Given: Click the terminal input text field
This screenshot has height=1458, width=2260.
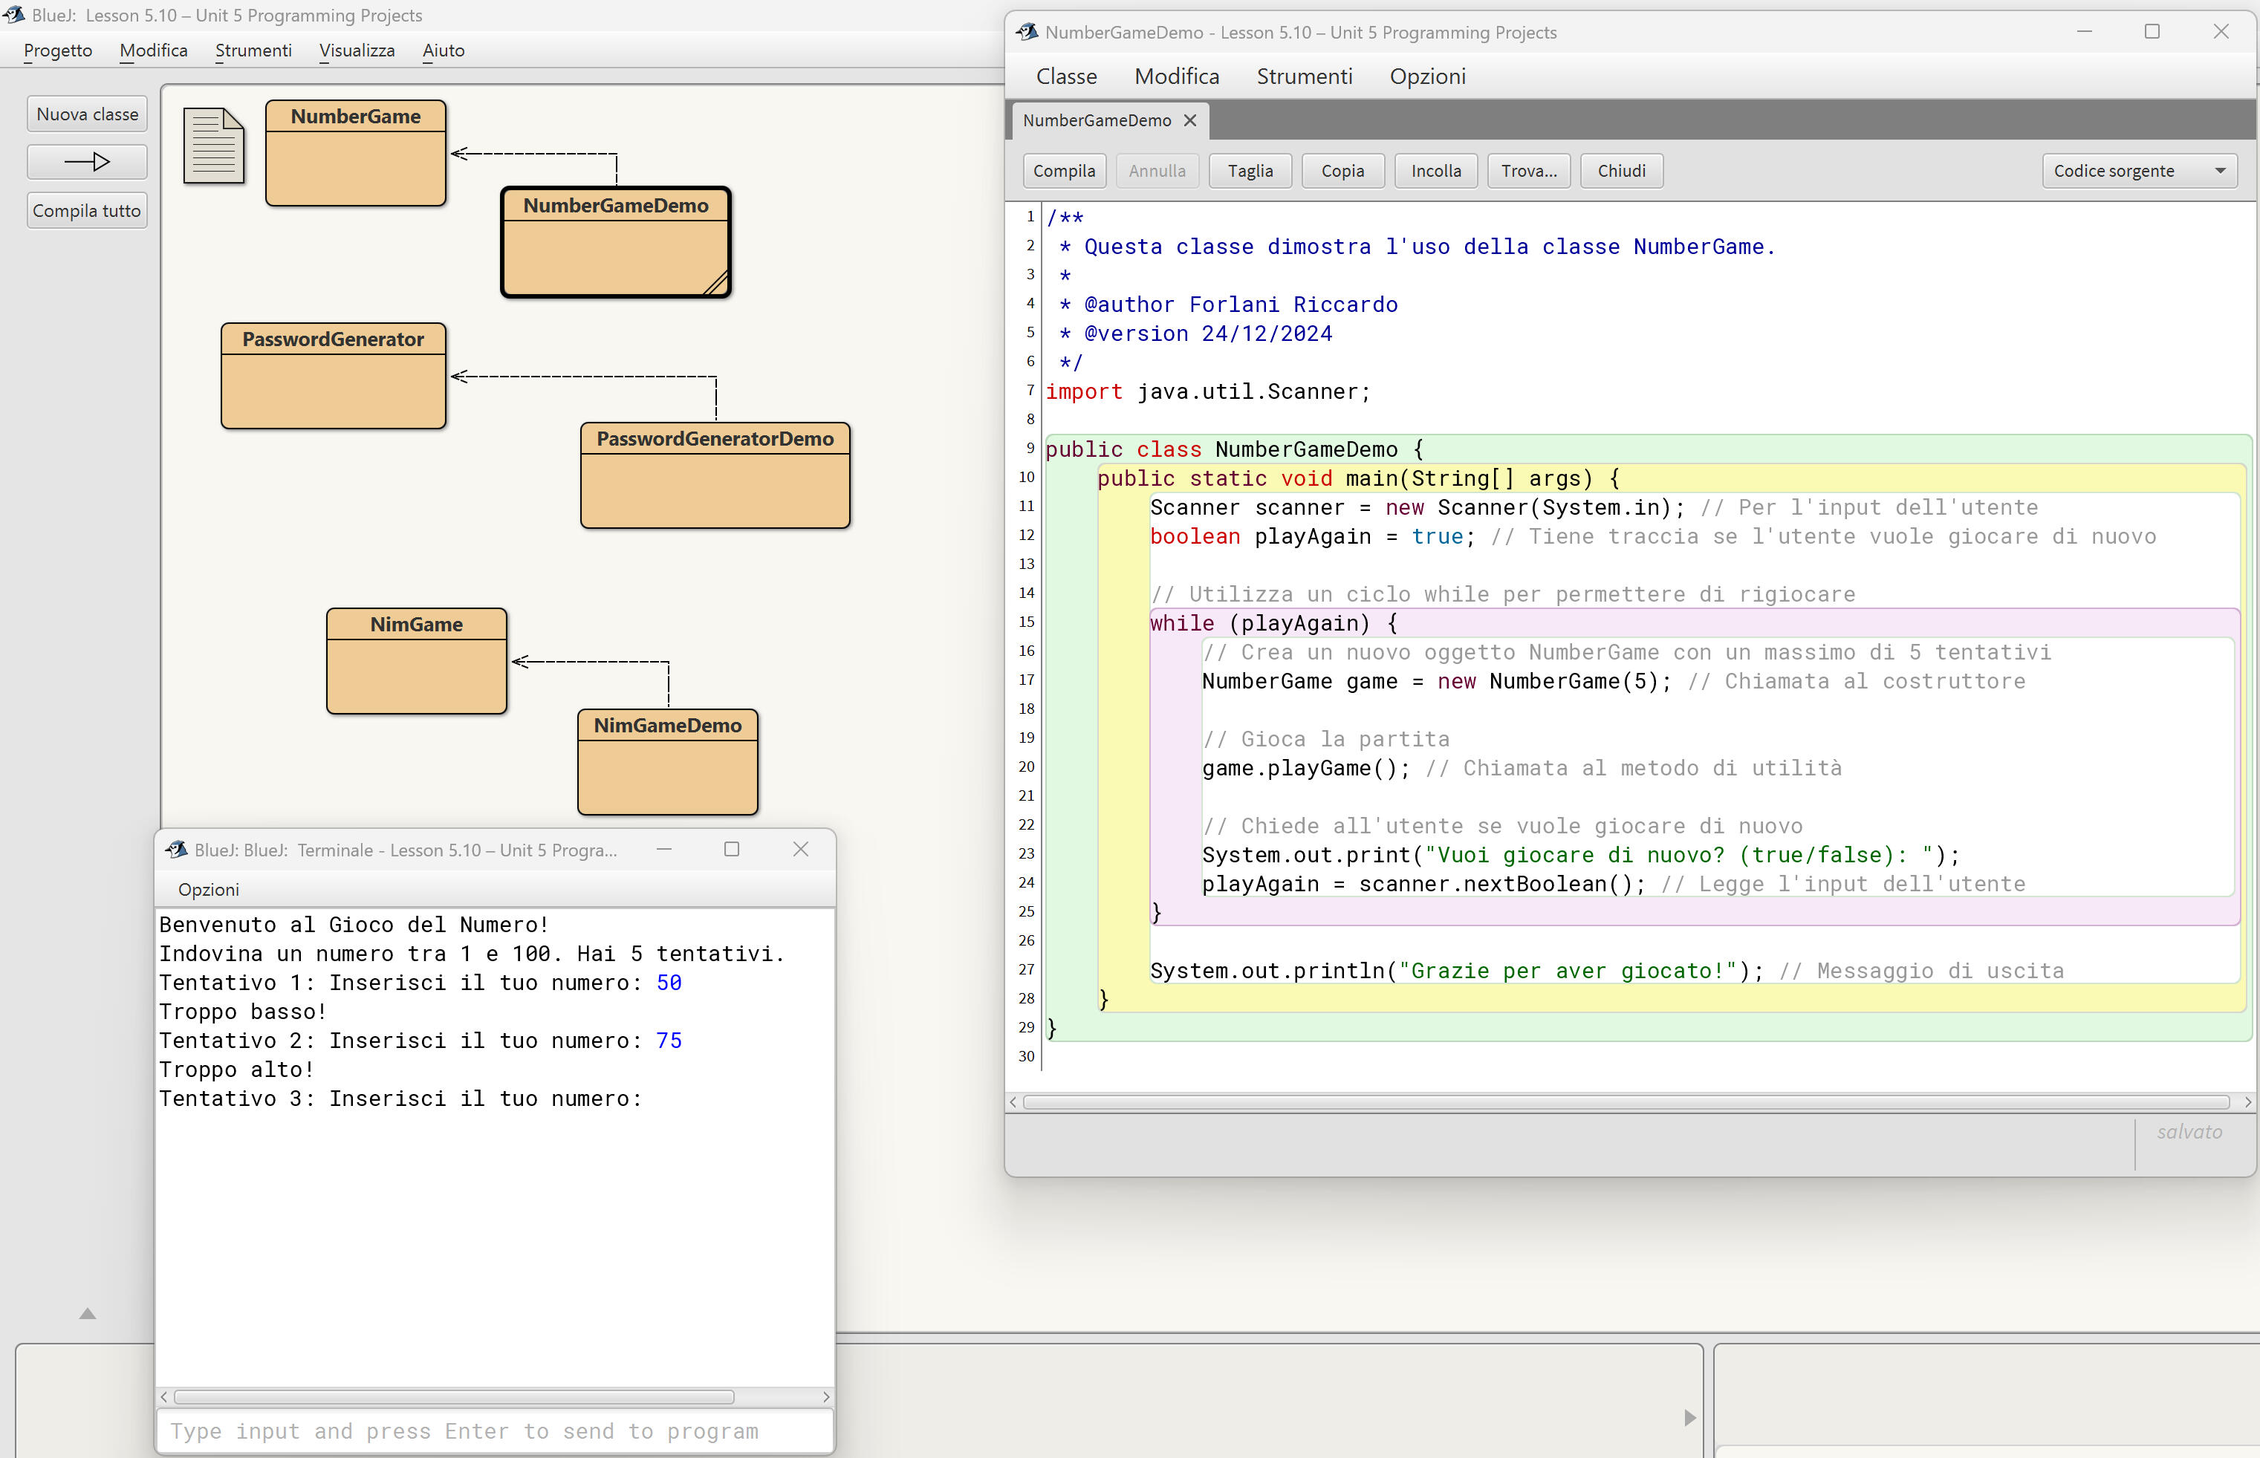Looking at the screenshot, I should [494, 1431].
